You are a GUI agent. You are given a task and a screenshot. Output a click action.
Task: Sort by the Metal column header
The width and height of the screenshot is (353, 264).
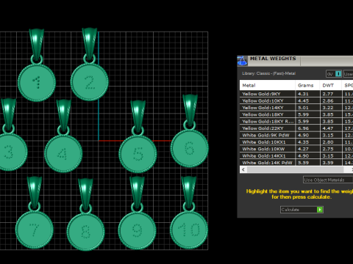coord(268,85)
